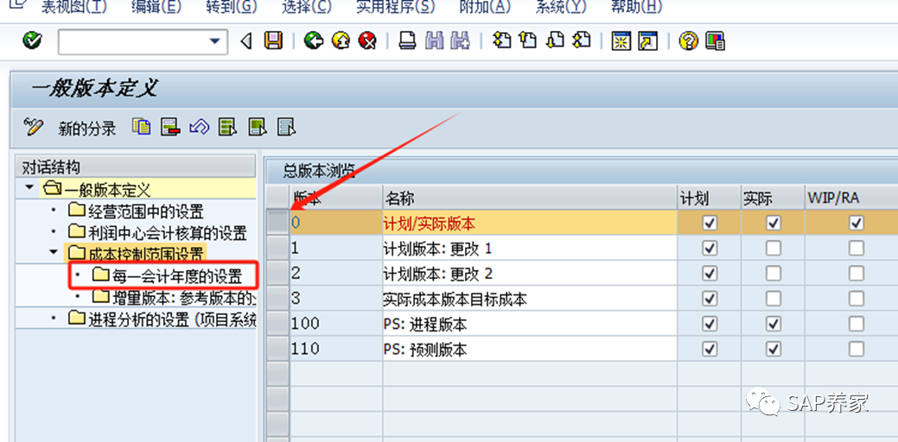898x442 pixels.
Task: Click the Print icon
Action: [x=406, y=41]
